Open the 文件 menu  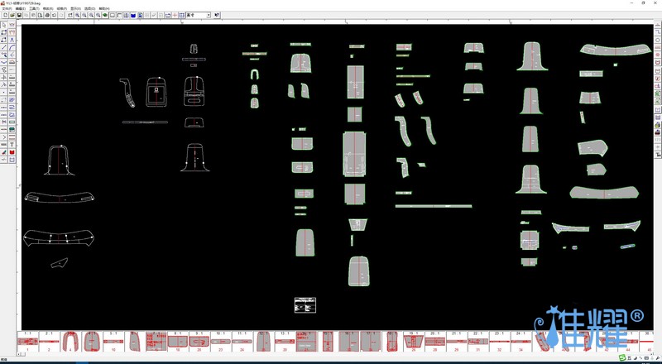click(7, 8)
